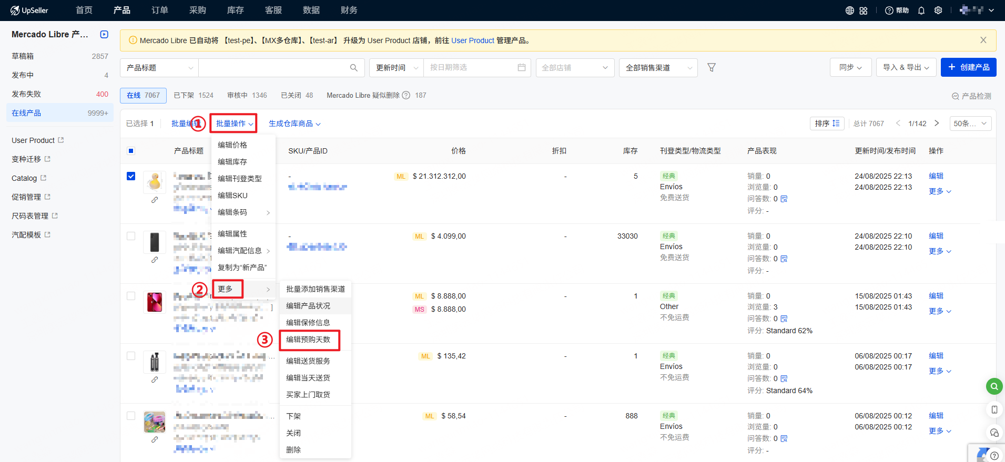
Task: Click the 创建产品 button
Action: click(x=968, y=67)
